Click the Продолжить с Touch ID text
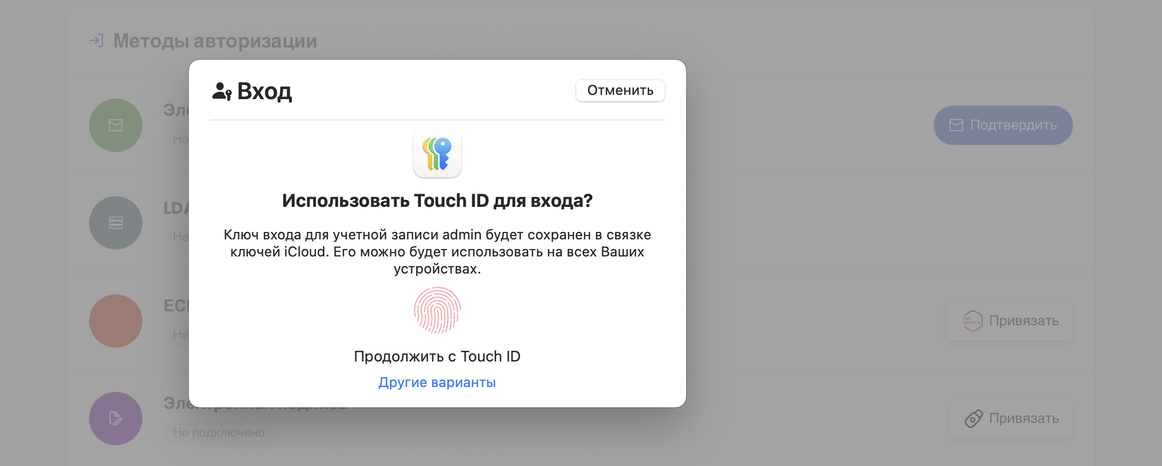The width and height of the screenshot is (1162, 466). tap(437, 356)
